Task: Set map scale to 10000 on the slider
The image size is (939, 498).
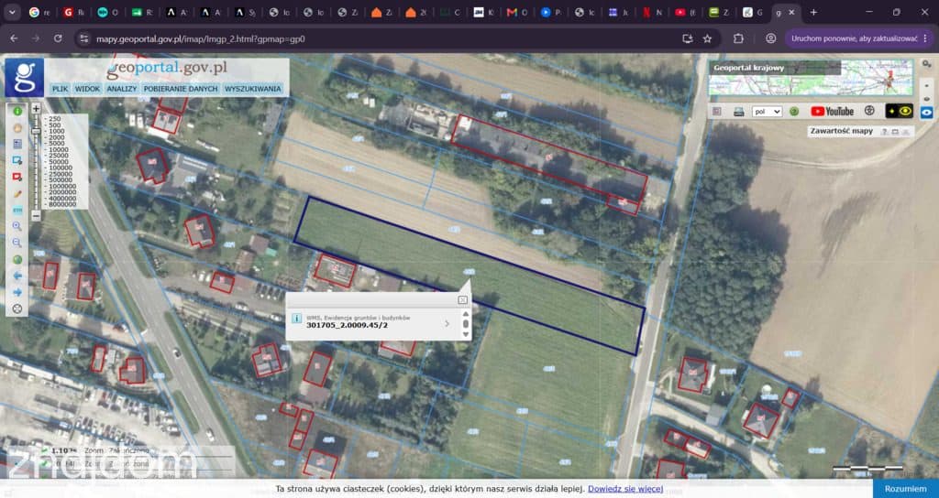Action: 59,149
